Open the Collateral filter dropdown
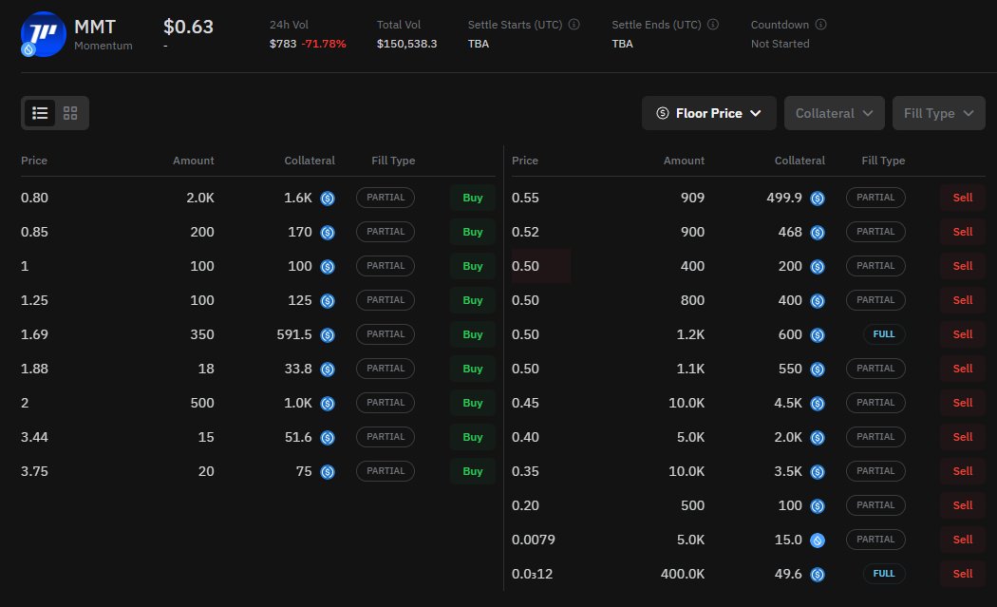This screenshot has height=607, width=997. 835,113
